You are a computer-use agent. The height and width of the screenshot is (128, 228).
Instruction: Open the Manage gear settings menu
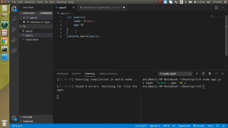point(14,118)
